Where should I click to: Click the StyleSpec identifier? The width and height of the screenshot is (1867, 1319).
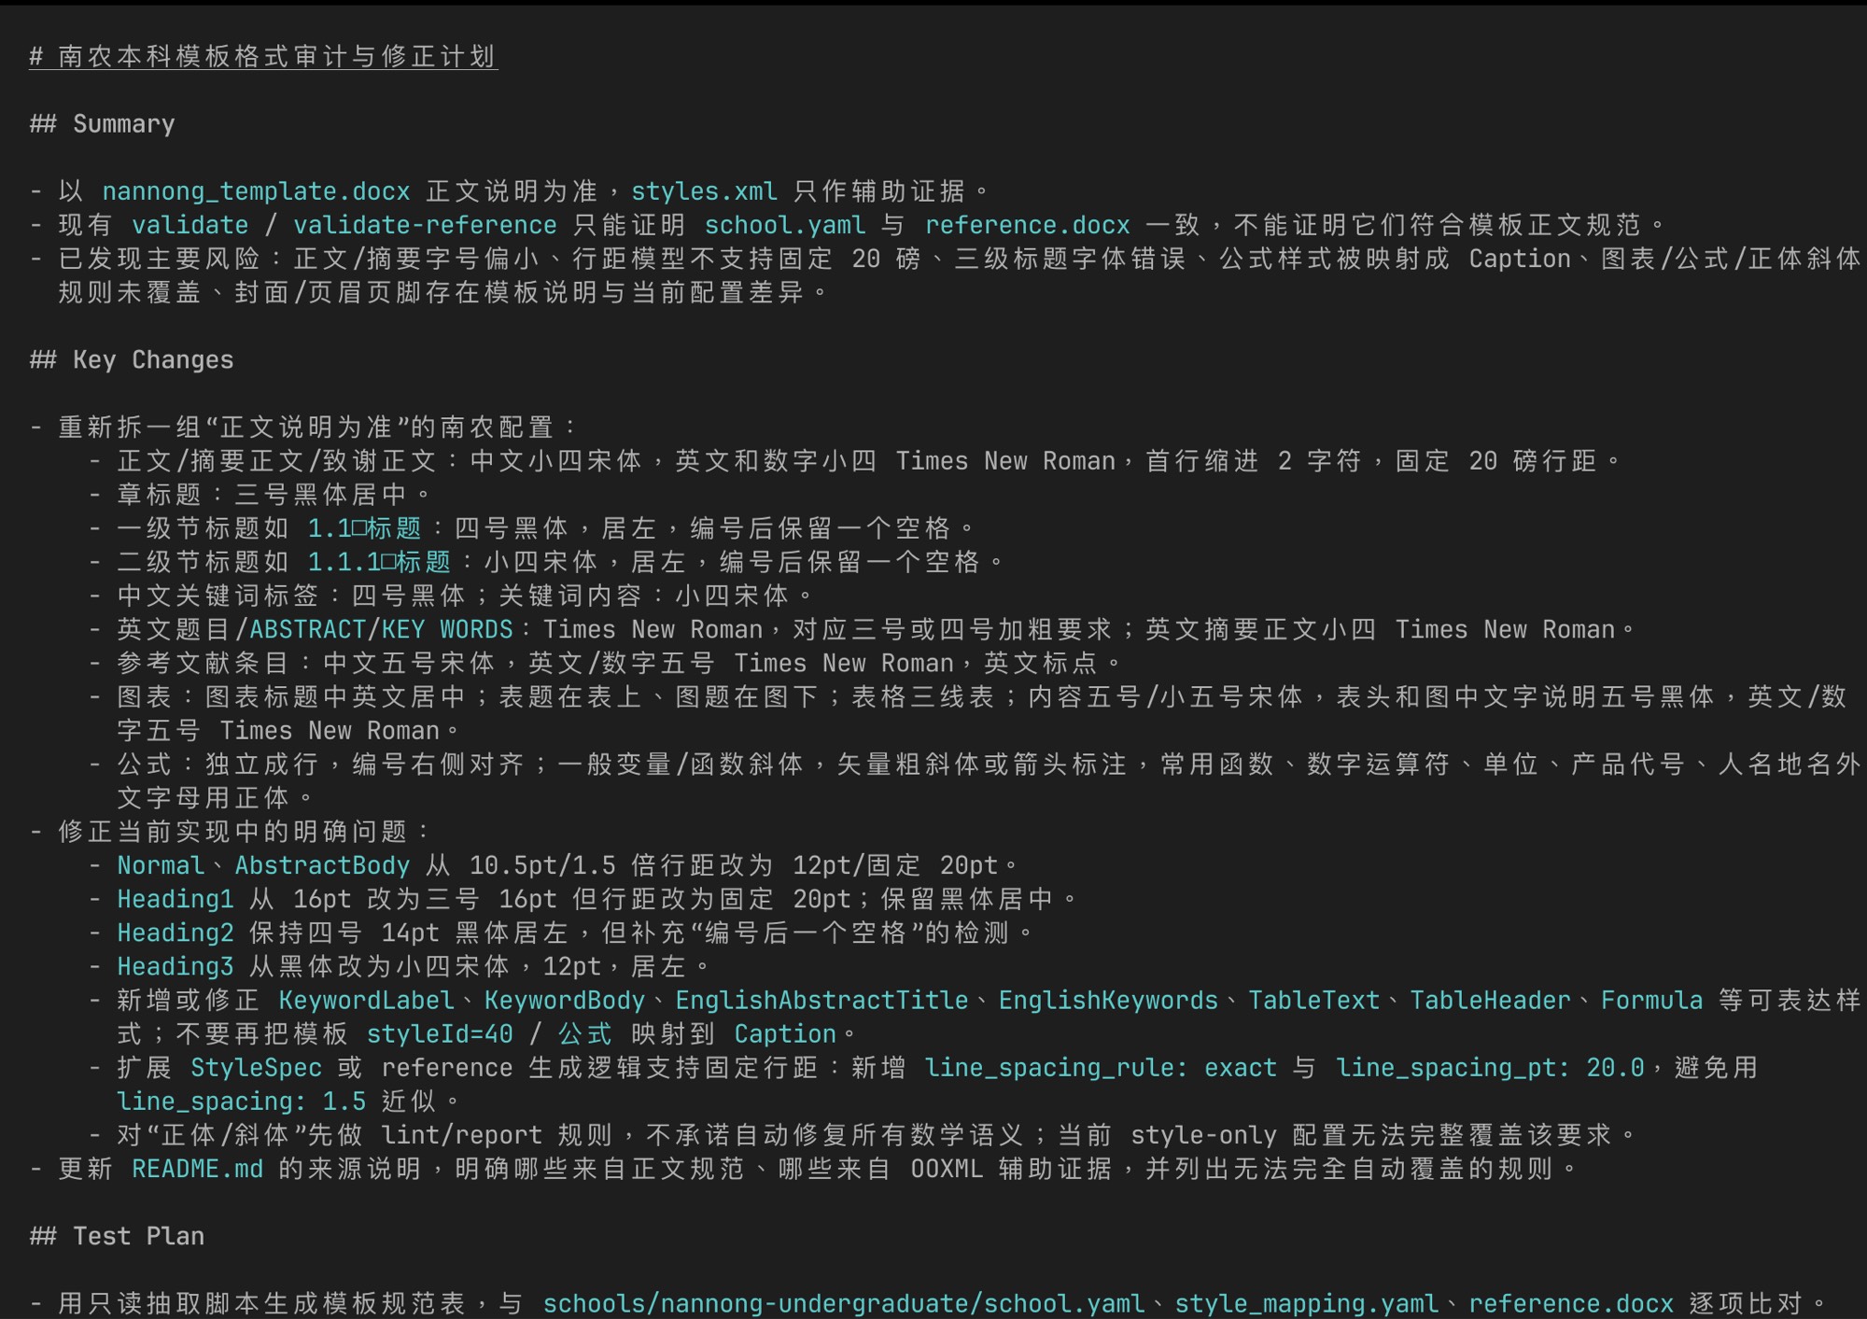click(x=256, y=1067)
